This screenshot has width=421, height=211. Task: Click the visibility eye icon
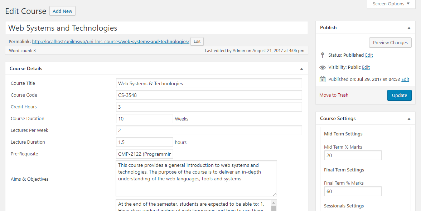point(323,67)
